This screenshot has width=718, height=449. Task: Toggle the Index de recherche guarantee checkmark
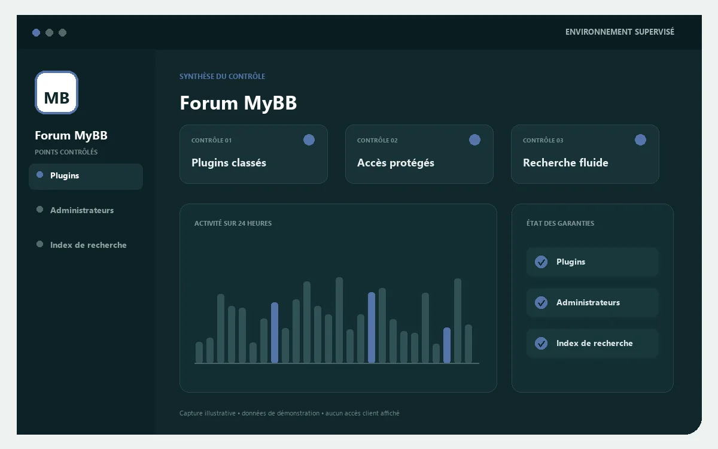pyautogui.click(x=541, y=344)
